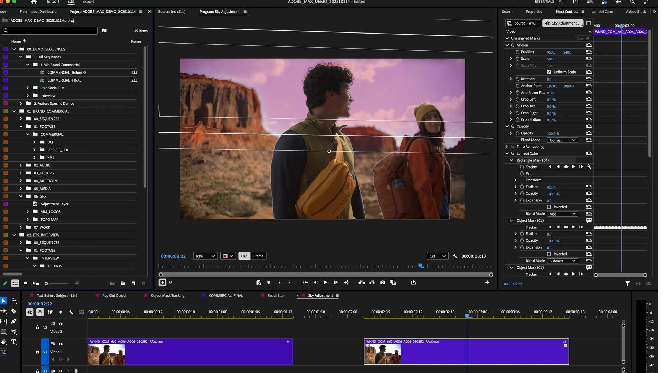
Task: Toggle the Linked Selection timeline button
Action: pyautogui.click(x=50, y=312)
